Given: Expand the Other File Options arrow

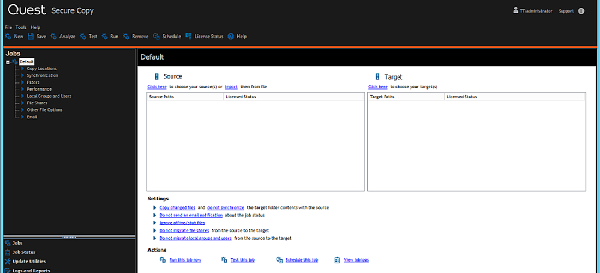Looking at the screenshot, I should tap(22, 110).
